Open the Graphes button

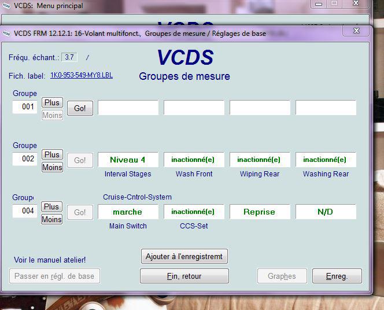[282, 276]
